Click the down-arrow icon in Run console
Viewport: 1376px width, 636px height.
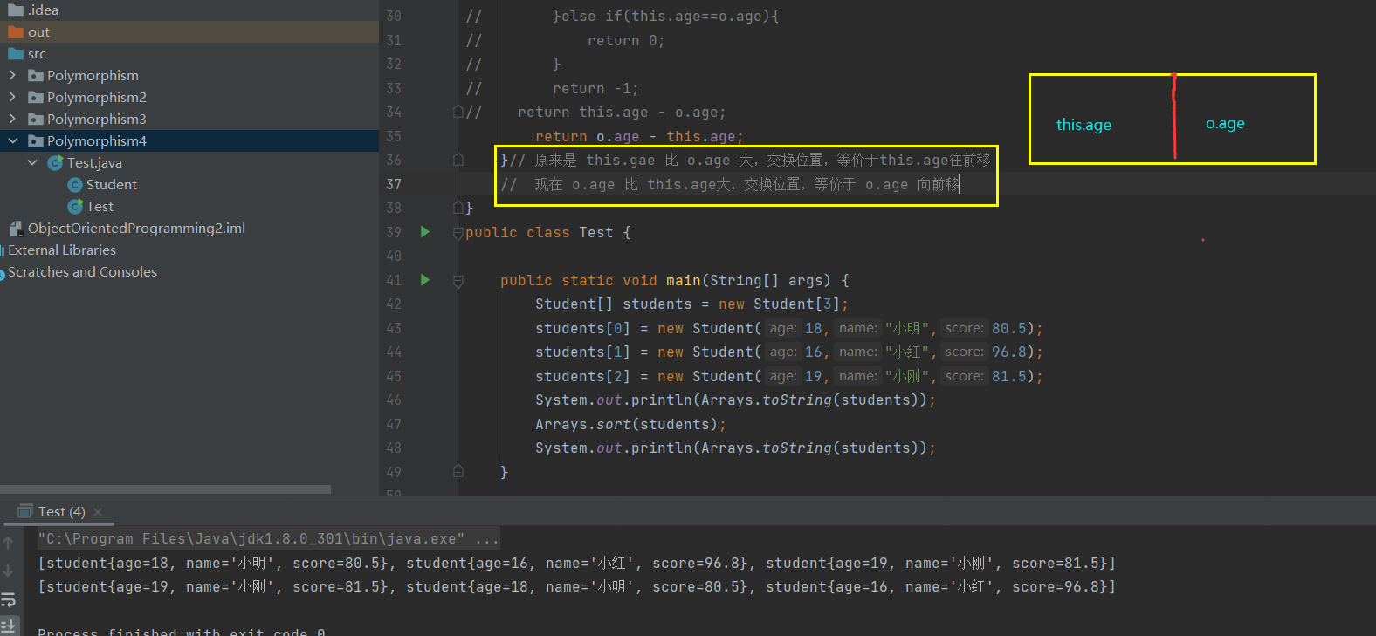8,571
